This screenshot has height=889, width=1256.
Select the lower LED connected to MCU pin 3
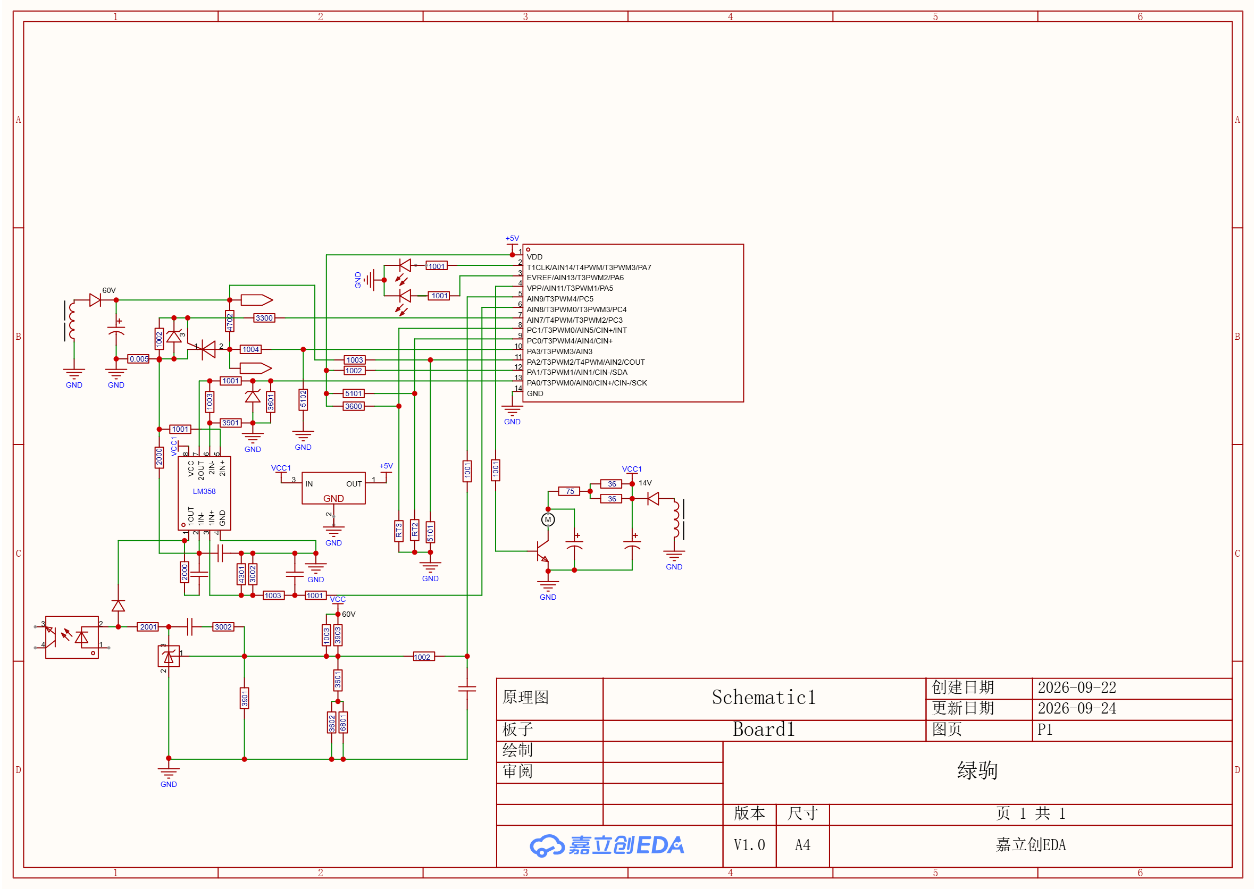(x=404, y=296)
